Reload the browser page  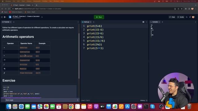9,9
